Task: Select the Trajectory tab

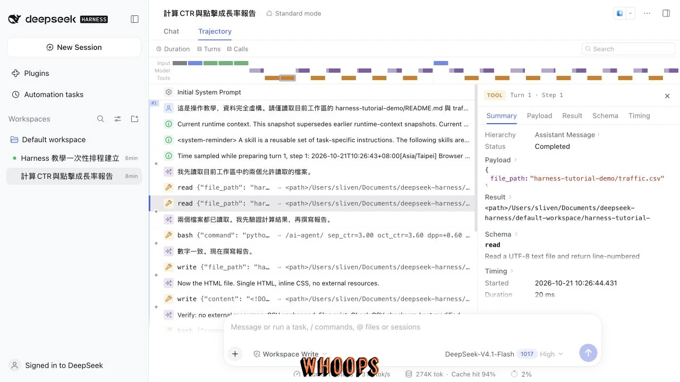Action: click(215, 31)
